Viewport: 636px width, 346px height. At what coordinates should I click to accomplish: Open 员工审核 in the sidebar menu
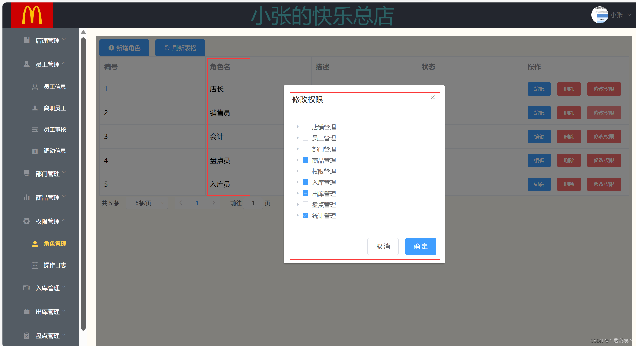click(55, 130)
